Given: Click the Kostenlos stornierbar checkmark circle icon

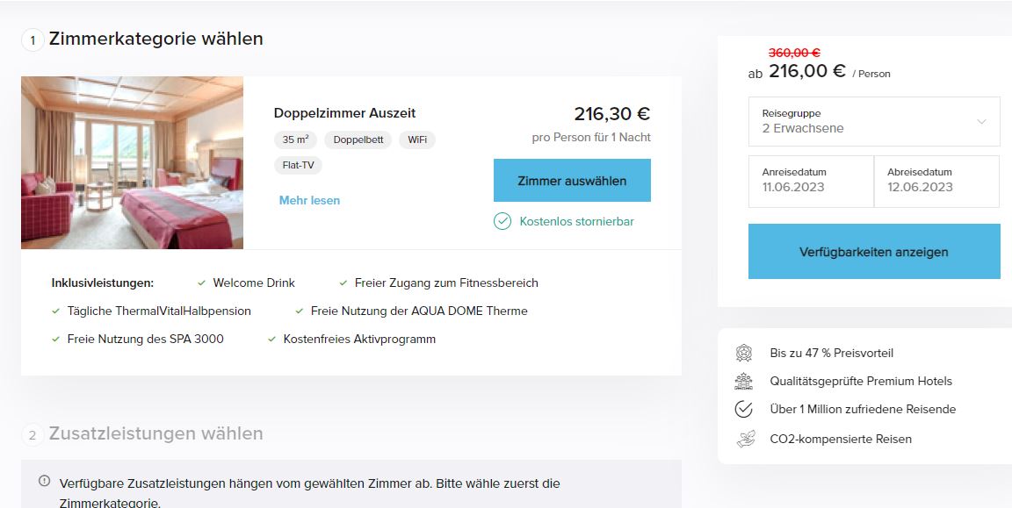Looking at the screenshot, I should click(502, 221).
